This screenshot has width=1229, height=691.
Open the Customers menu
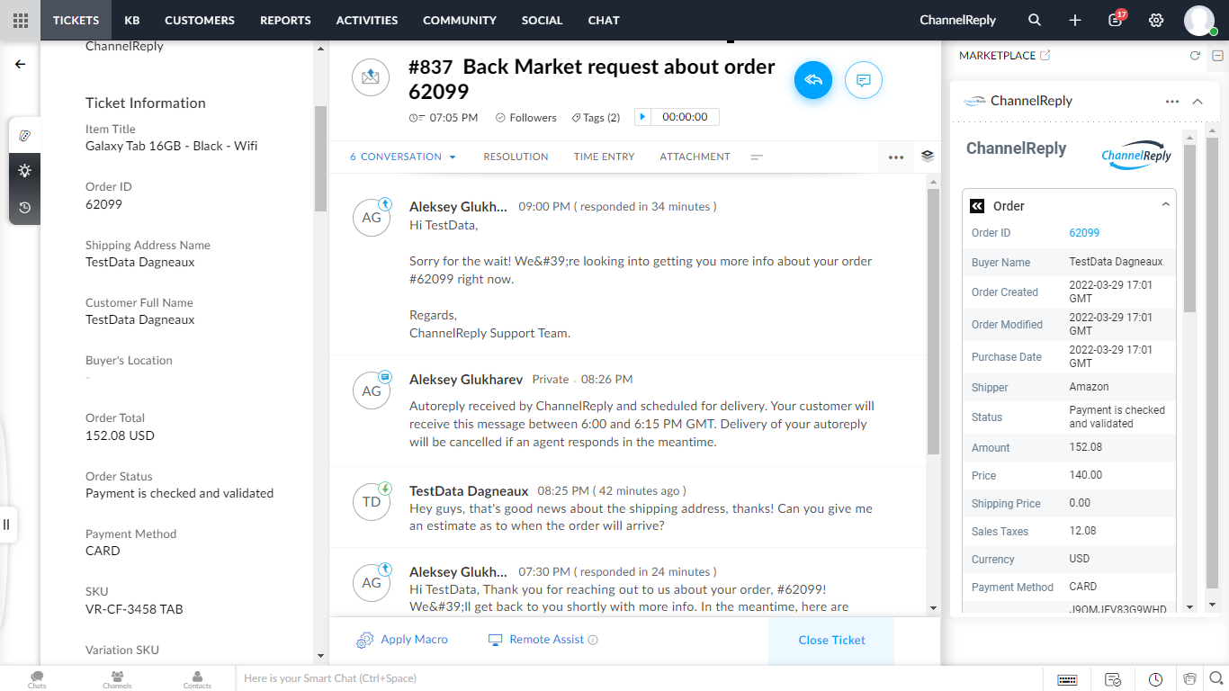[200, 20]
